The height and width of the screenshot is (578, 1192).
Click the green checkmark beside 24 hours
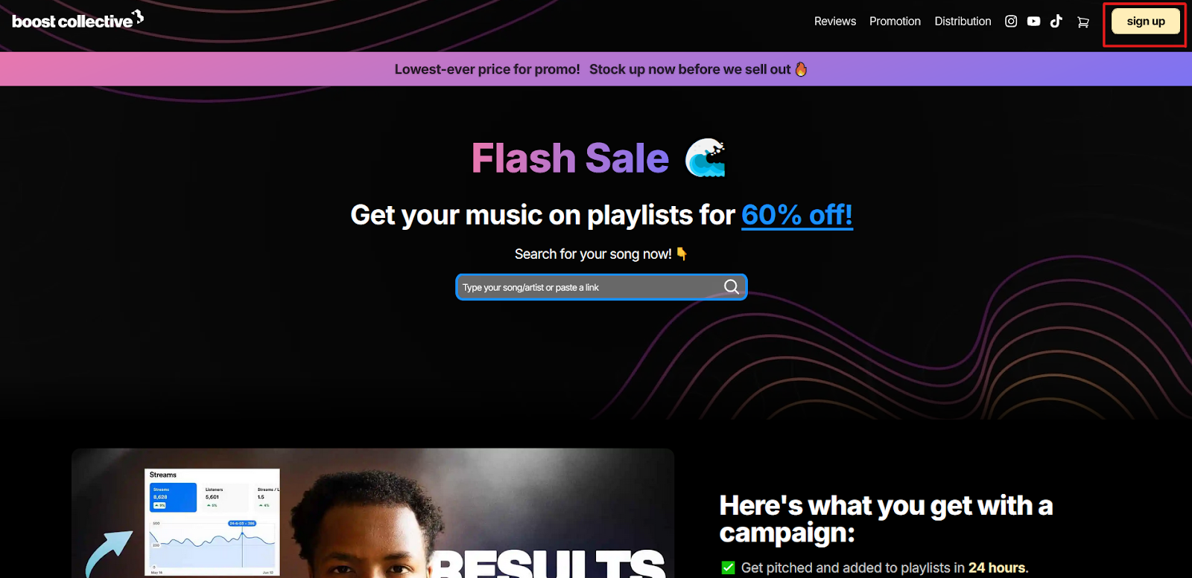pos(729,568)
